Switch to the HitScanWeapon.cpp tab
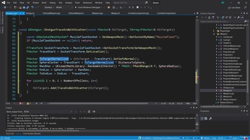Screen dimensions: 250x140 click(51, 13)
